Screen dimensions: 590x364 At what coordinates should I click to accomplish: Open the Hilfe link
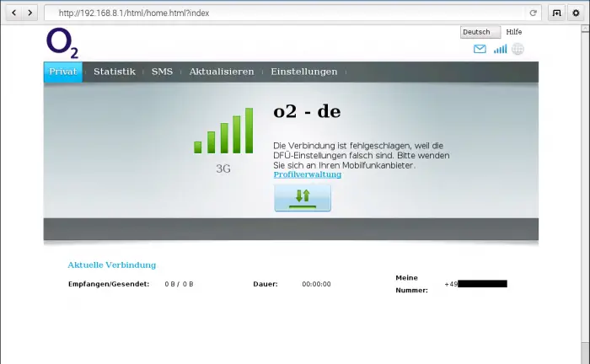pyautogui.click(x=513, y=32)
